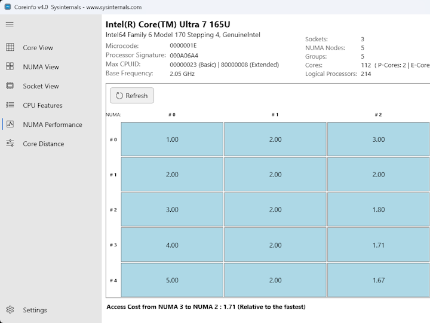This screenshot has height=323, width=430.
Task: Click the Sockets value 3
Action: pos(363,39)
